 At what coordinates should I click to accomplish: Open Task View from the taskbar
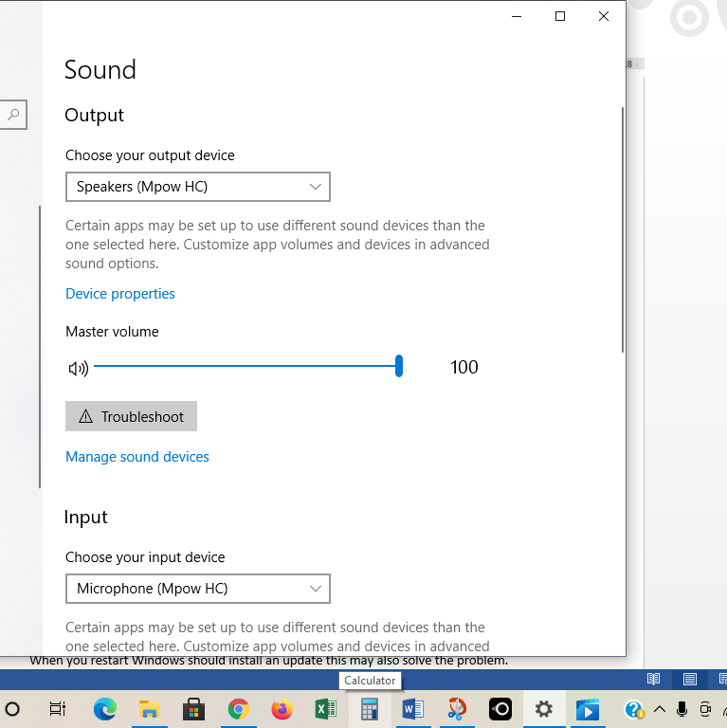coord(58,709)
